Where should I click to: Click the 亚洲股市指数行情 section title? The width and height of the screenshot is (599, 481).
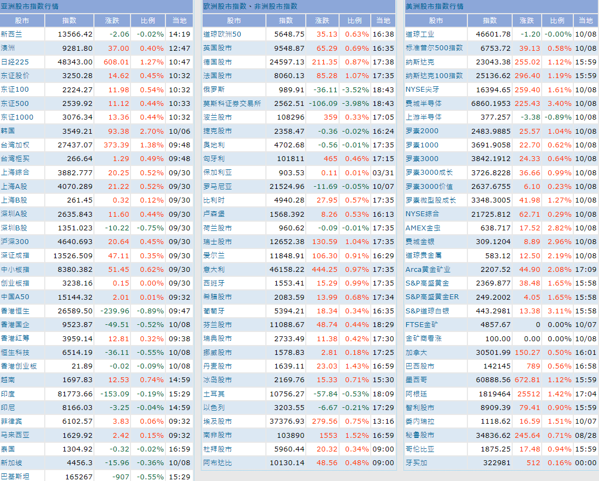point(30,6)
